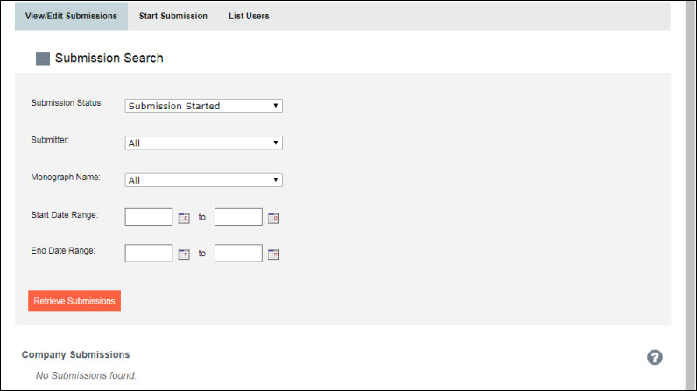Select the second End Date Range field

click(x=238, y=254)
